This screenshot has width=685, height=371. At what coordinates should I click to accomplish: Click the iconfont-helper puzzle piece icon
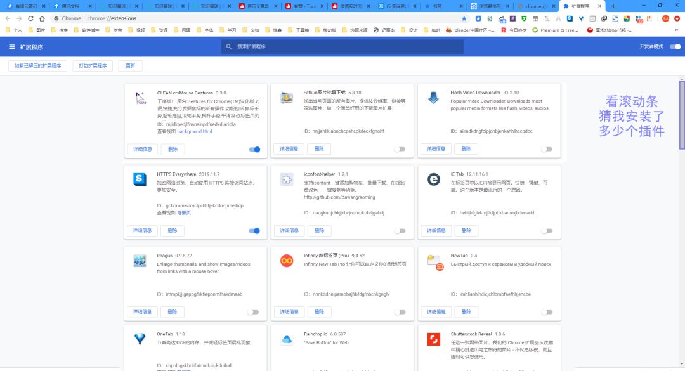(x=287, y=179)
